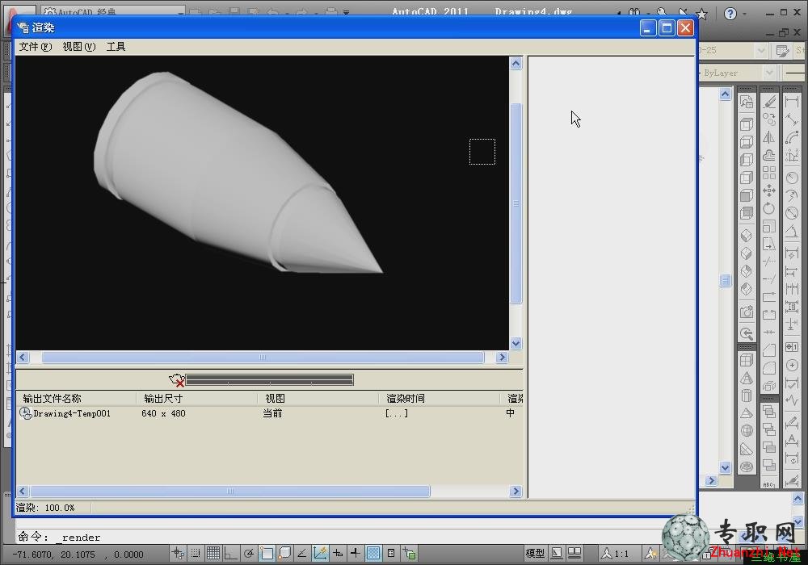Toggle Object snap in status bar
808x565 pixels.
click(x=267, y=554)
